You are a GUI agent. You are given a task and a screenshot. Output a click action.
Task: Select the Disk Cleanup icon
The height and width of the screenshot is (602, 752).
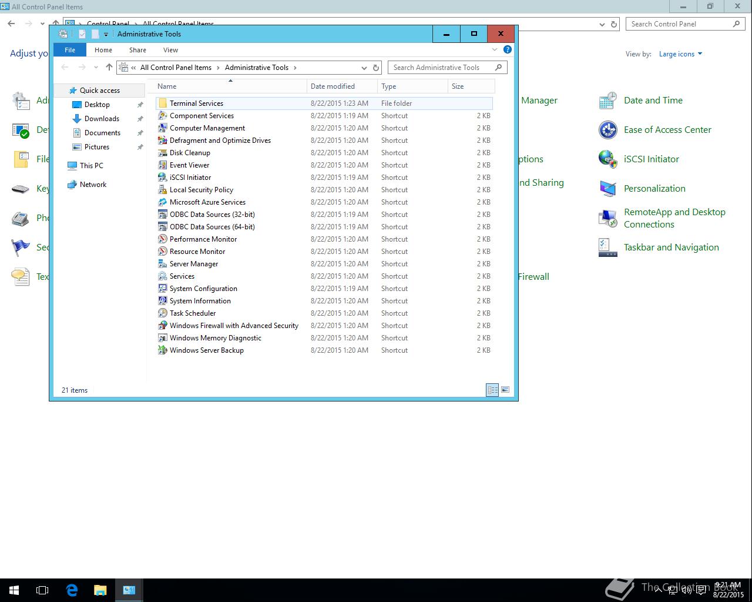[x=163, y=153]
